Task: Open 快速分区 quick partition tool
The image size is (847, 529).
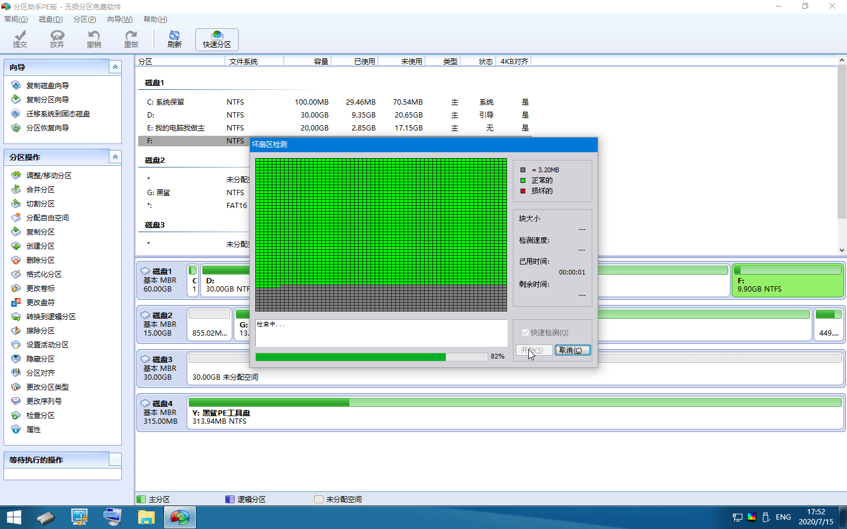Action: pyautogui.click(x=217, y=39)
